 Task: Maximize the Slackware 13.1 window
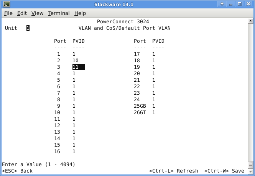coord(240,4)
